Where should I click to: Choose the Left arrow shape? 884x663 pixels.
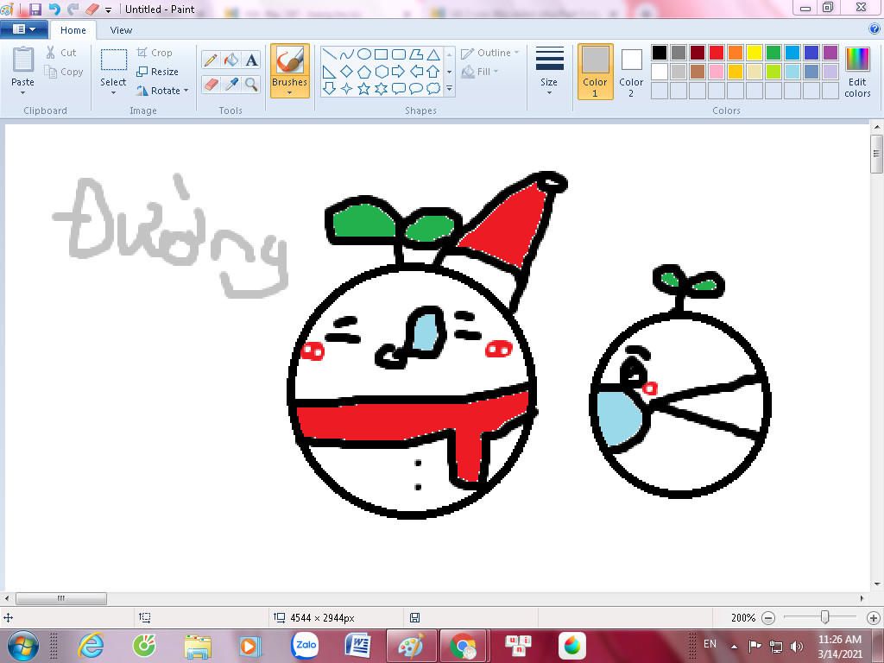coord(416,72)
